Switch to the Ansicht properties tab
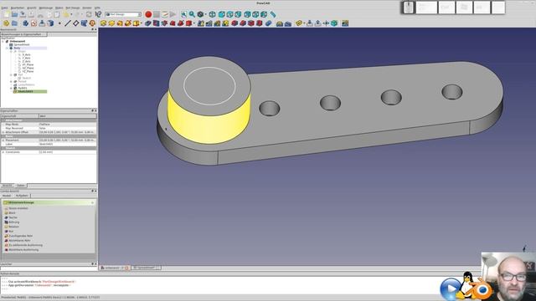 tap(7, 186)
